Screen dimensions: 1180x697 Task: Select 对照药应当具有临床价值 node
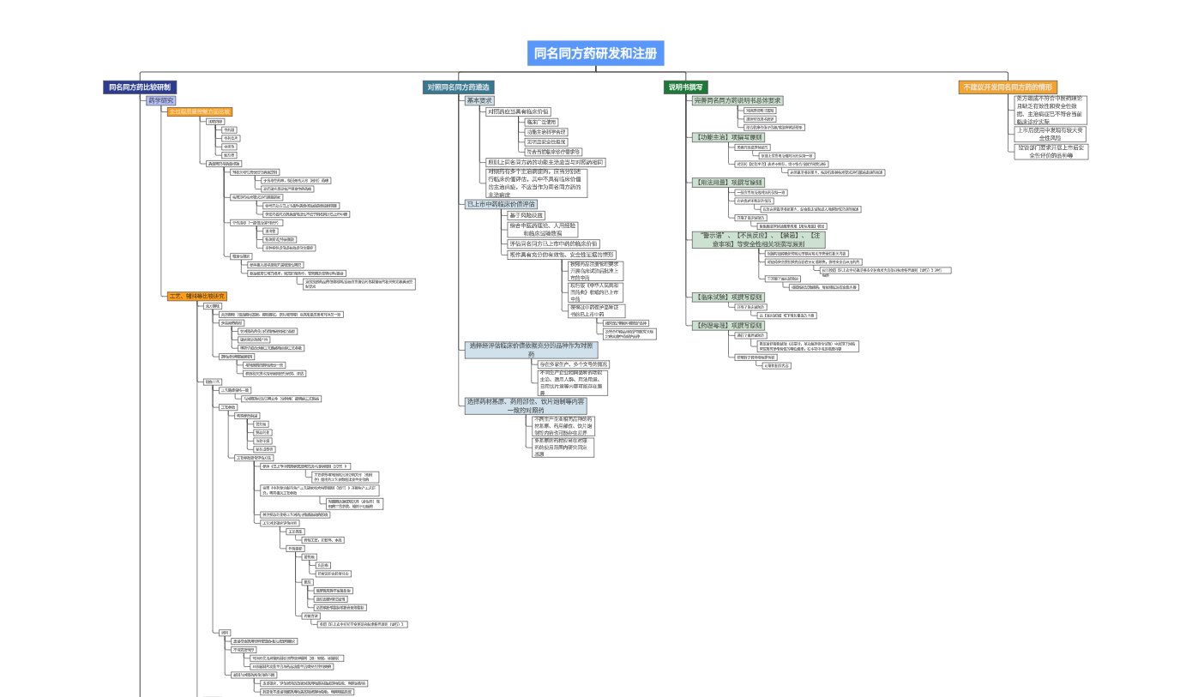(x=519, y=111)
